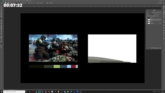This screenshot has width=165, height=93.
Task: Open the File menu
Action: pyautogui.click(x=3, y=1)
